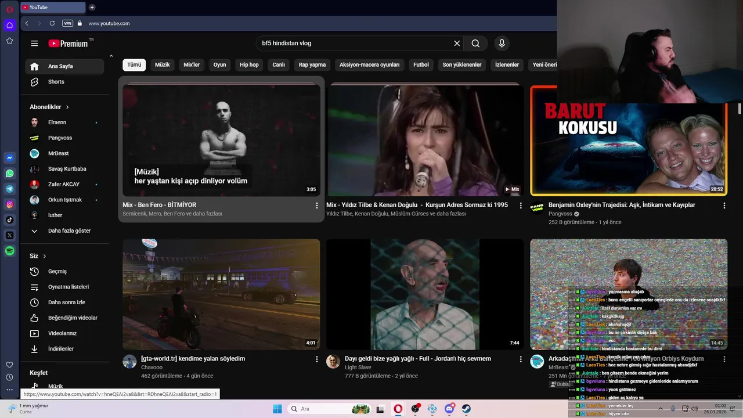Open new browser tab with plus button
Screen dimensions: 743x418
tap(92, 8)
